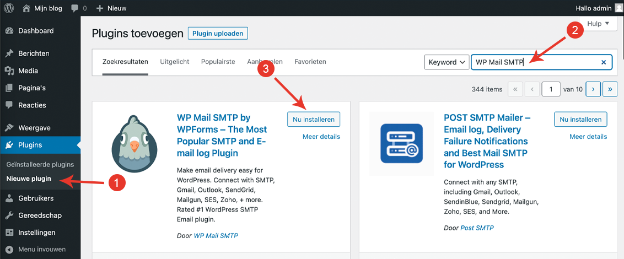Click the 344 items count text

pos(487,89)
